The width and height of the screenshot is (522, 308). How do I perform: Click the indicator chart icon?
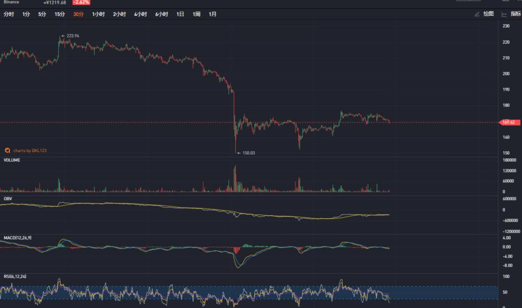[504, 14]
